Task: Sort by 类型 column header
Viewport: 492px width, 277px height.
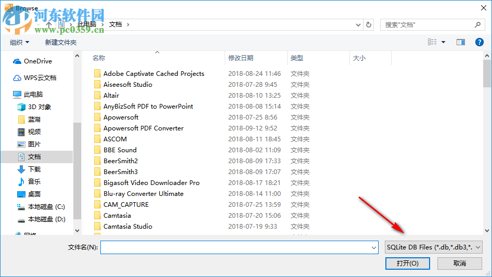Action: (297, 58)
